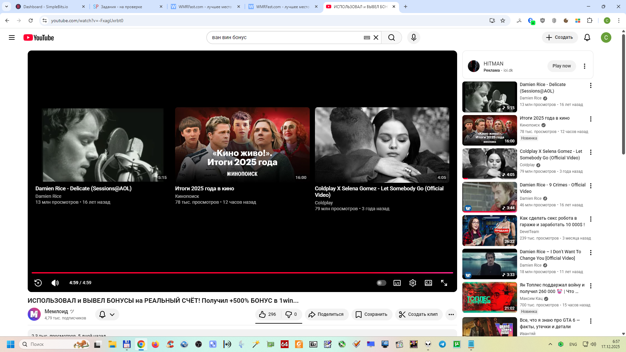
Task: Toggle subtitles on the video
Action: (397, 283)
